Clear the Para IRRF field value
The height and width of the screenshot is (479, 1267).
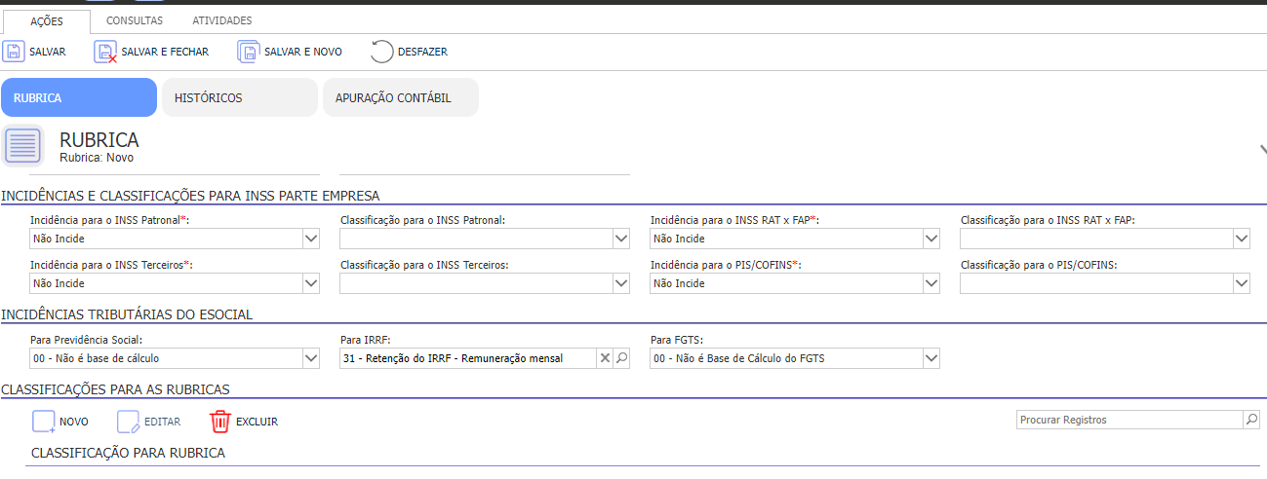tap(604, 358)
